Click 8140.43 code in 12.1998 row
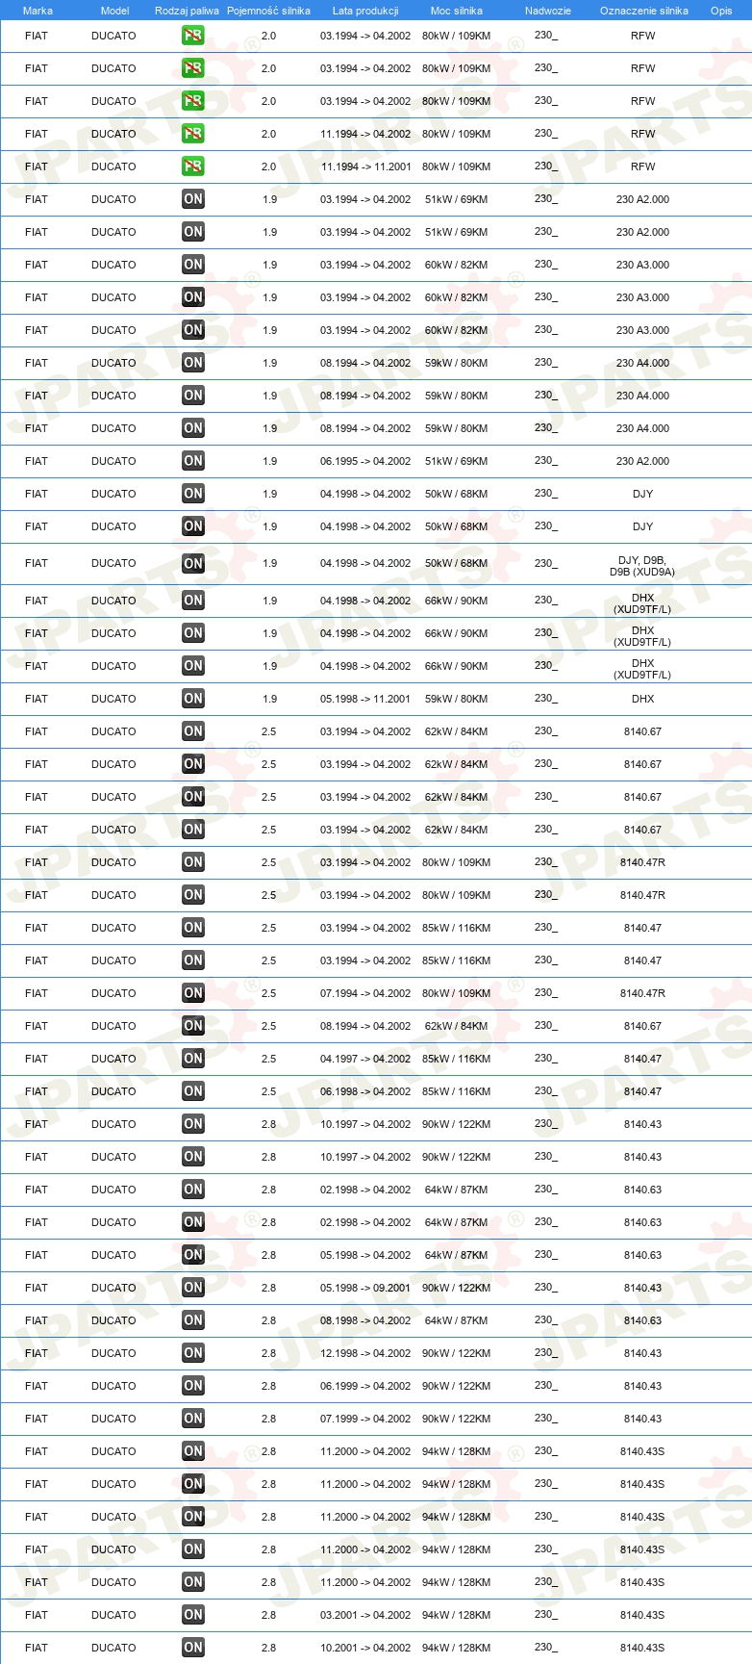This screenshot has width=752, height=1664. tap(642, 1353)
